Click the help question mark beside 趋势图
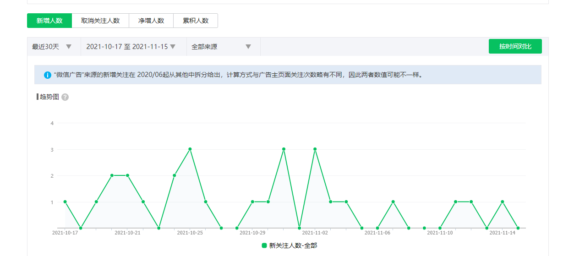Viewport: 563px width, 256px height. [x=65, y=97]
